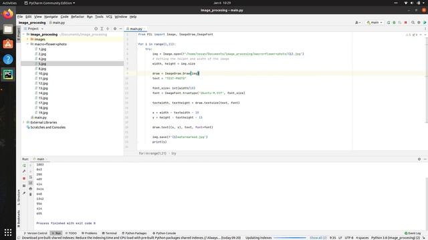Show Applications grid in the dock
The image size is (428, 240).
click(8, 233)
